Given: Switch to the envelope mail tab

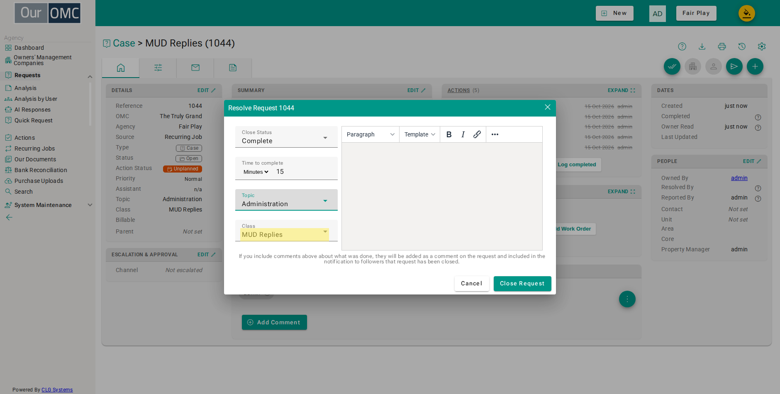Looking at the screenshot, I should pyautogui.click(x=195, y=68).
